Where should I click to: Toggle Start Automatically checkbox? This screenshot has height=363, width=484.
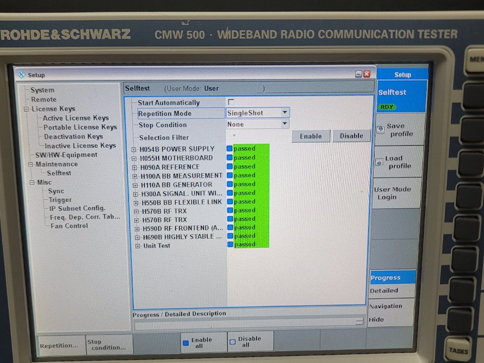(x=231, y=102)
